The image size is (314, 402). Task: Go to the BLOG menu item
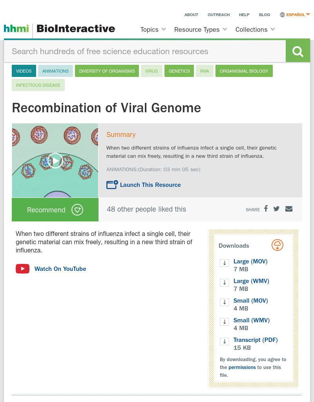[264, 15]
